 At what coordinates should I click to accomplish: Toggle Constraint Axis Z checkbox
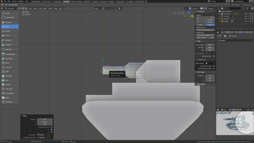[x=52, y=132]
